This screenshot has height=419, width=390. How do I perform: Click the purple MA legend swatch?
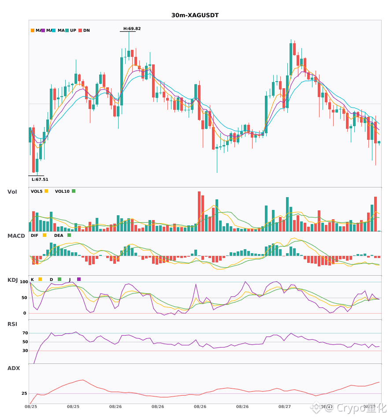pyautogui.click(x=43, y=30)
